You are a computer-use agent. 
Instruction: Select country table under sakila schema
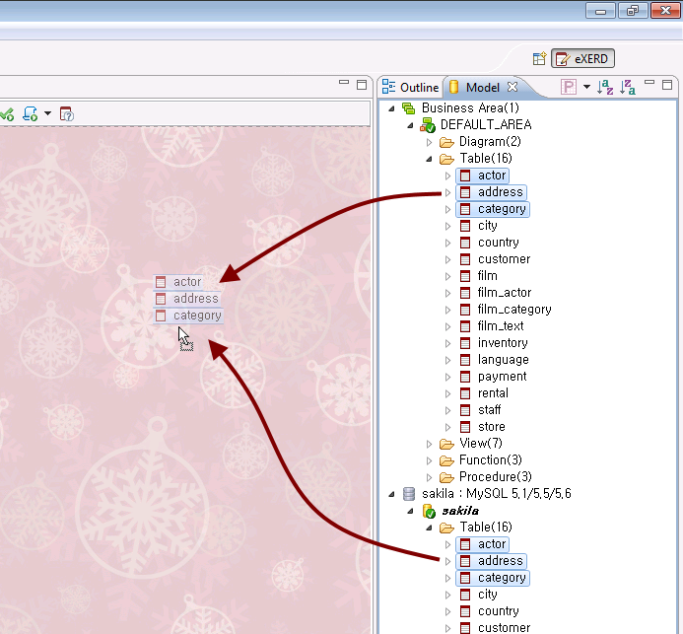[489, 611]
